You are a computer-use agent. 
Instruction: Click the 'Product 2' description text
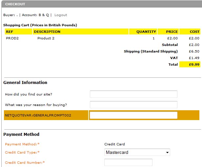pyautogui.click(x=46, y=38)
